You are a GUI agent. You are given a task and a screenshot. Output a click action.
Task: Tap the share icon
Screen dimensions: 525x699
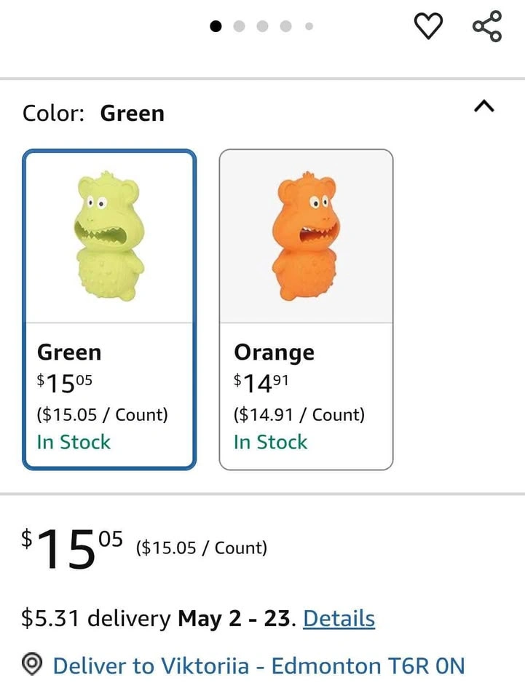pyautogui.click(x=486, y=27)
